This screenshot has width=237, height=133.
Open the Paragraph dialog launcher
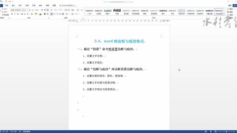[x=83, y=18]
